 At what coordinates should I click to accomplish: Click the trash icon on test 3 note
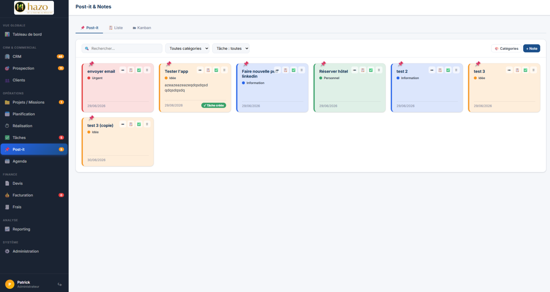pyautogui.click(x=533, y=70)
